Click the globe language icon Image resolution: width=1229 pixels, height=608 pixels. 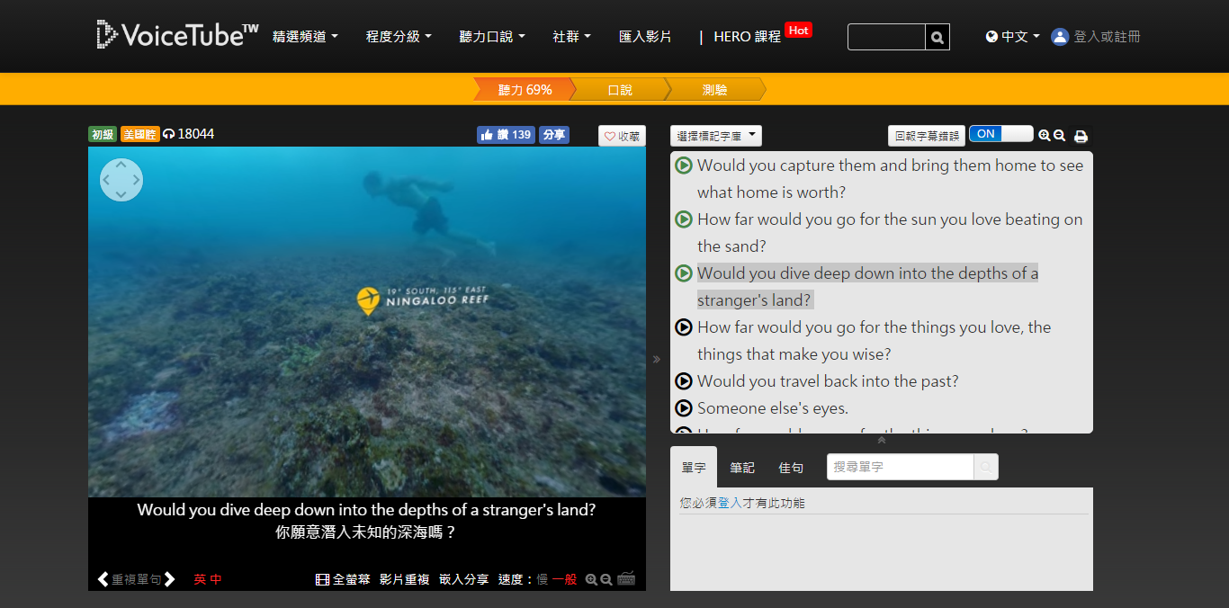click(991, 37)
